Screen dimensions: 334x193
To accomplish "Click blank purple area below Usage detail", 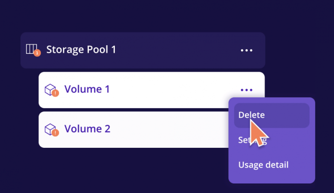I will click(x=271, y=177).
